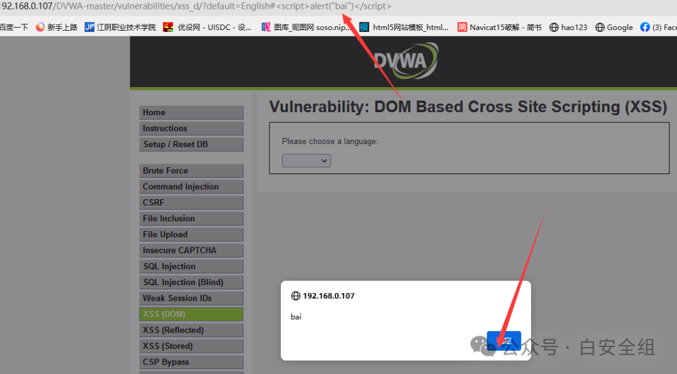Confirm the alert with the blue 确定 button
Image resolution: width=677 pixels, height=374 pixels.
pos(504,341)
